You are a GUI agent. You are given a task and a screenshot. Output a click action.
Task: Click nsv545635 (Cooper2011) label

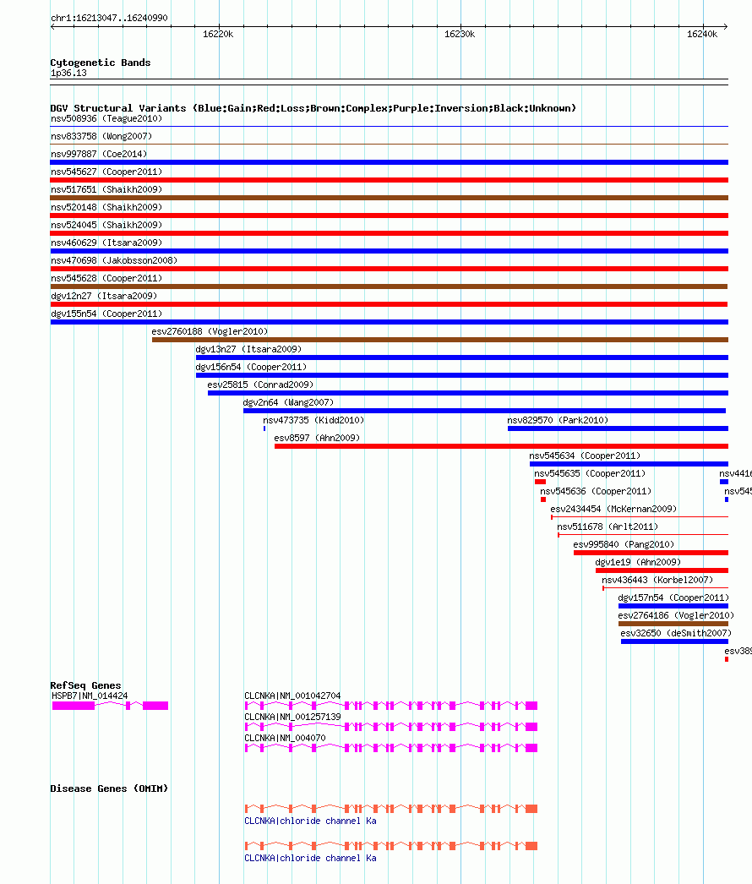coord(590,473)
